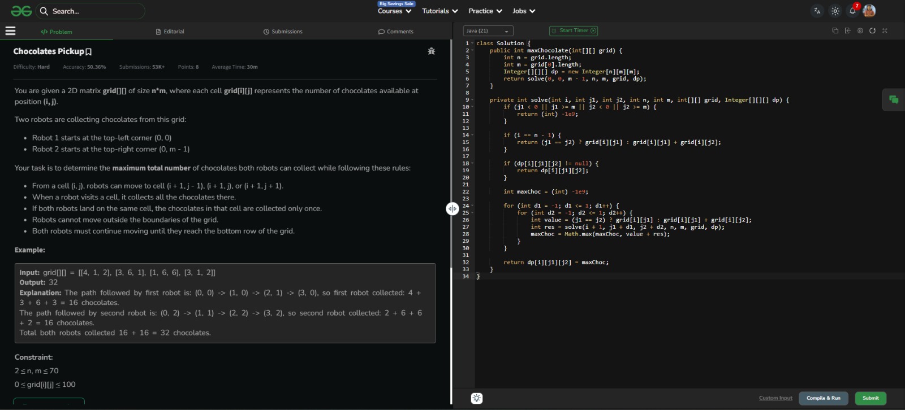905x410 pixels.
Task: Open the notifications bell
Action: click(x=852, y=11)
